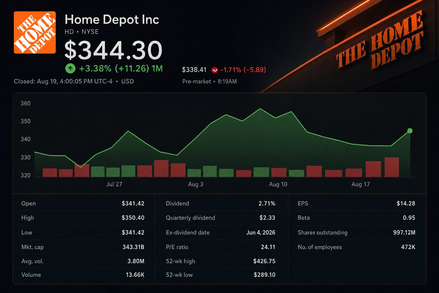Click the "No. of employees" label

tap(320, 247)
